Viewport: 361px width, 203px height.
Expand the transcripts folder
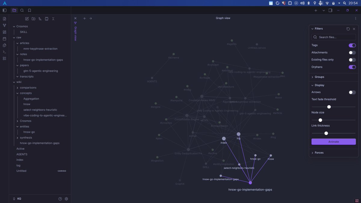[x=17, y=76]
